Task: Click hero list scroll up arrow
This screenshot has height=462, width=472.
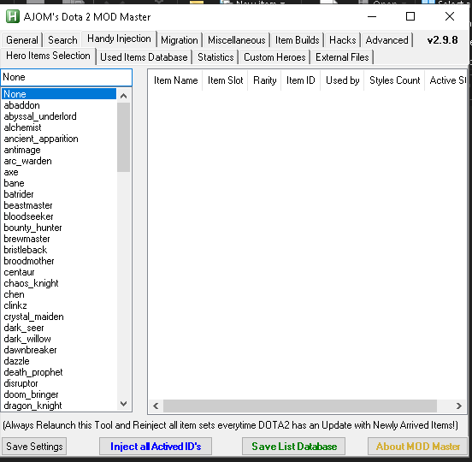Action: 123,96
